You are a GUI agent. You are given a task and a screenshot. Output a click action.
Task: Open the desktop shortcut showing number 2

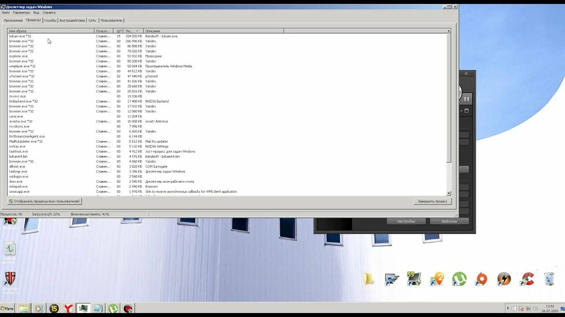[x=437, y=279]
